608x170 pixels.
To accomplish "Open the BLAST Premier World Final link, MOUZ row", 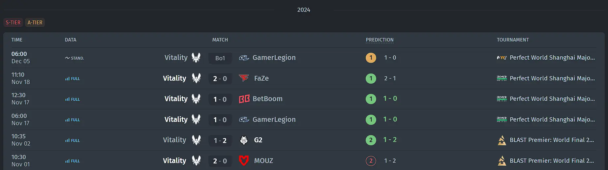I will click(546, 161).
